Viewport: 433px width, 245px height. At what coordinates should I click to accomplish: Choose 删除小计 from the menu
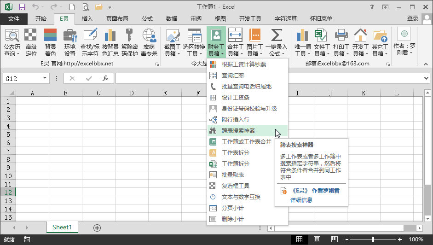[x=248, y=219]
